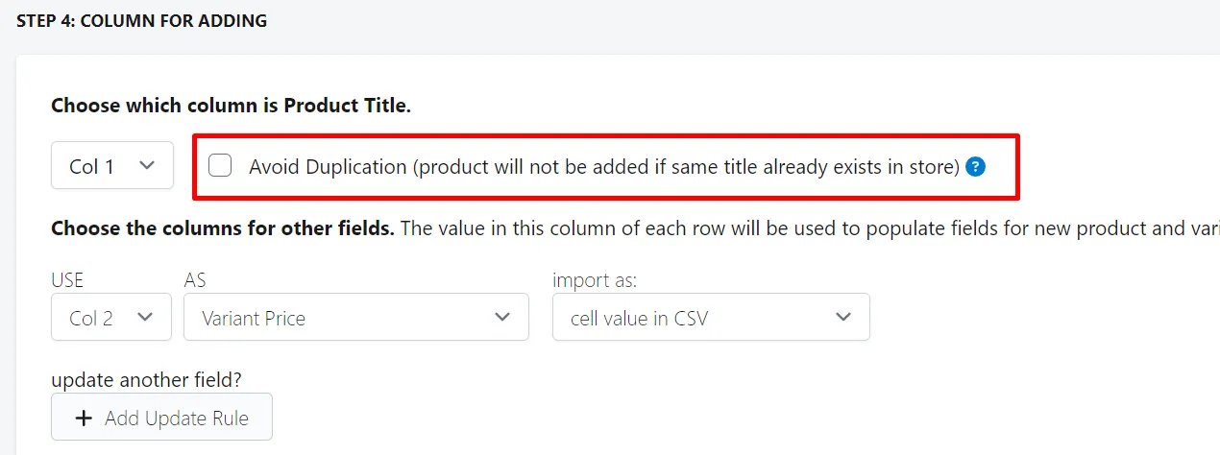1220x455 pixels.
Task: Open the 'cell value in CSV' import dropdown
Action: 711,317
